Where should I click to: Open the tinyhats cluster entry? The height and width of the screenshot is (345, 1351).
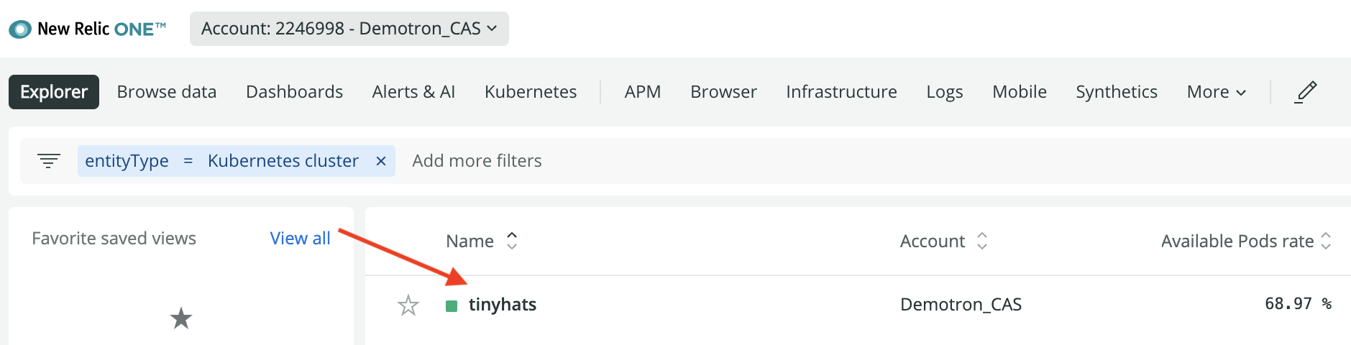point(503,305)
